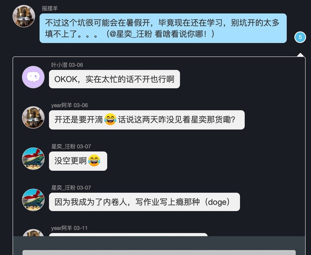311x255 pixels.
Task: Click the main blue post bubble about 暑假开坑
Action: coord(163,28)
